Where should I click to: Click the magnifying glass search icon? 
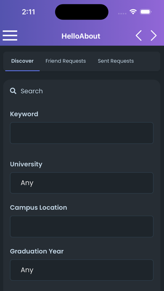point(13,91)
